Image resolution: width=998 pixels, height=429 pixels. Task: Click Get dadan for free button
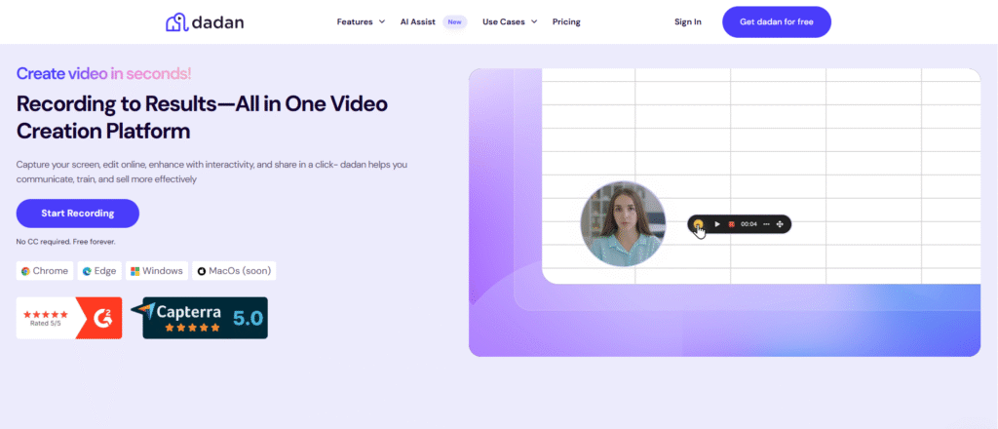click(x=777, y=21)
